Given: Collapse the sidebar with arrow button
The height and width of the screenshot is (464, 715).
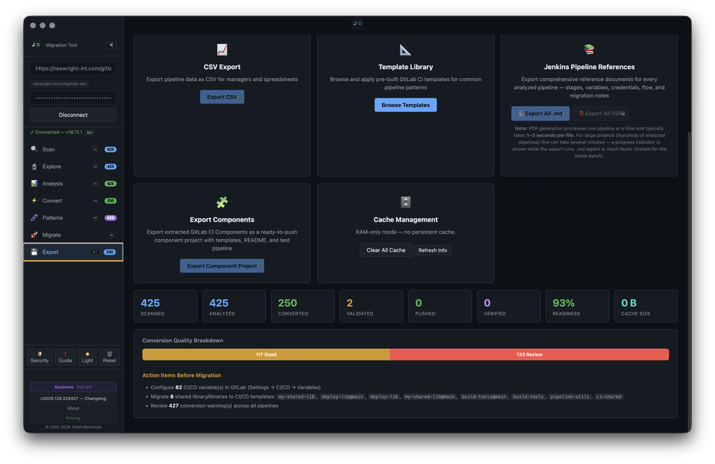Looking at the screenshot, I should (111, 45).
